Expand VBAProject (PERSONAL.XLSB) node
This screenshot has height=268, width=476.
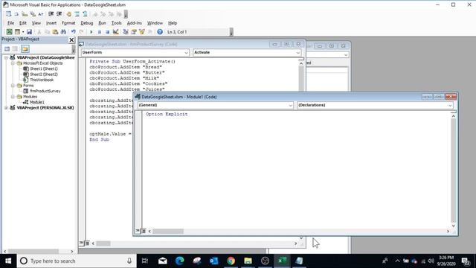point(6,107)
